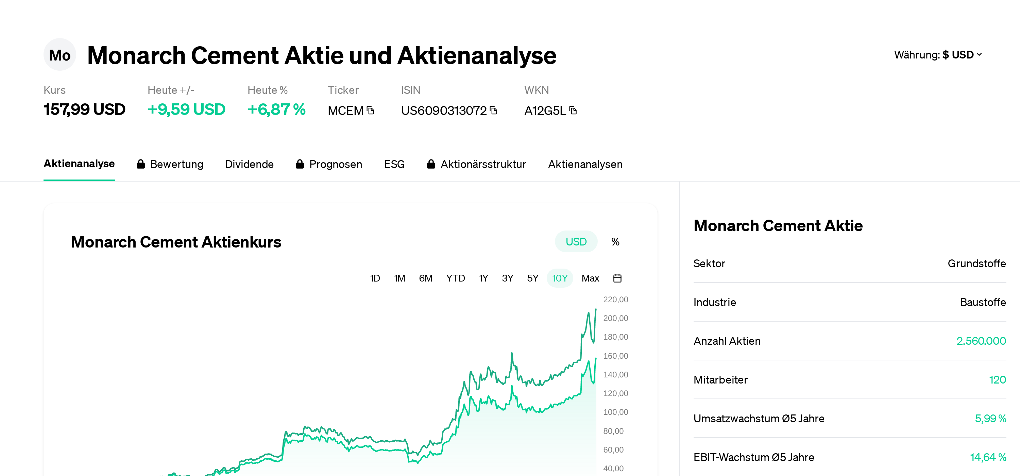Copy the MCEM ticker symbol
The height and width of the screenshot is (476, 1020).
pos(370,111)
